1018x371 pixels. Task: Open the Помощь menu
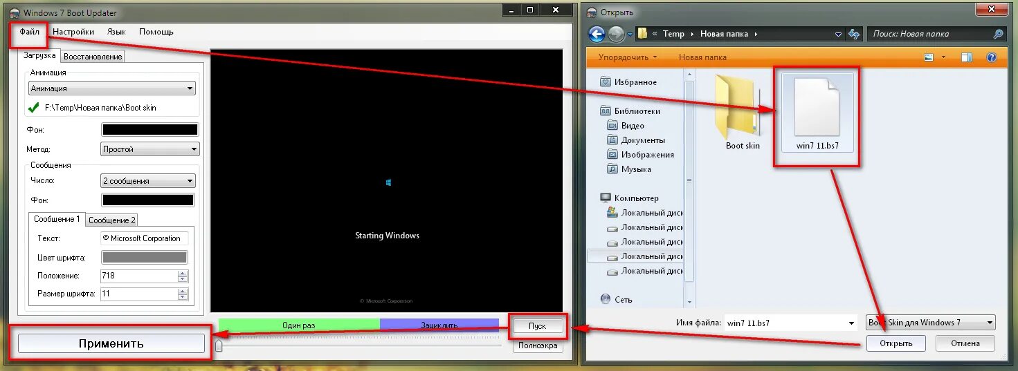point(156,32)
